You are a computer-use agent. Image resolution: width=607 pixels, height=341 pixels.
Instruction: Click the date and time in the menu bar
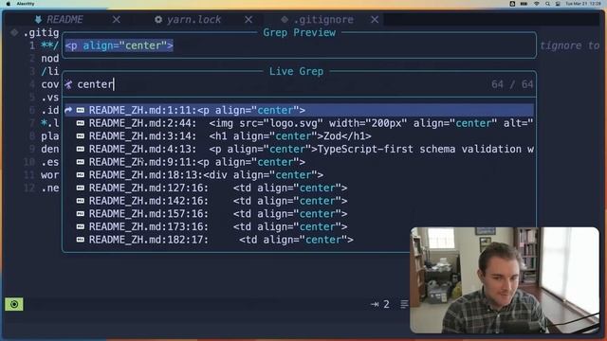click(583, 4)
